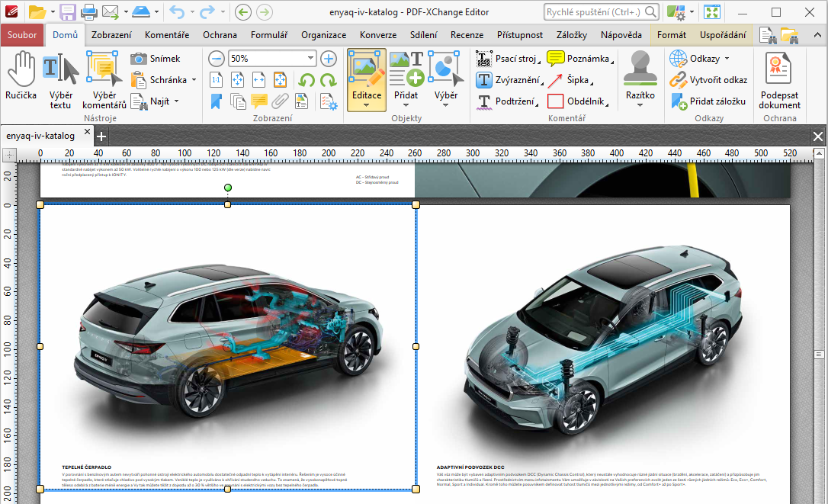
Task: Open the zoom level 50% dropdown
Action: point(310,58)
